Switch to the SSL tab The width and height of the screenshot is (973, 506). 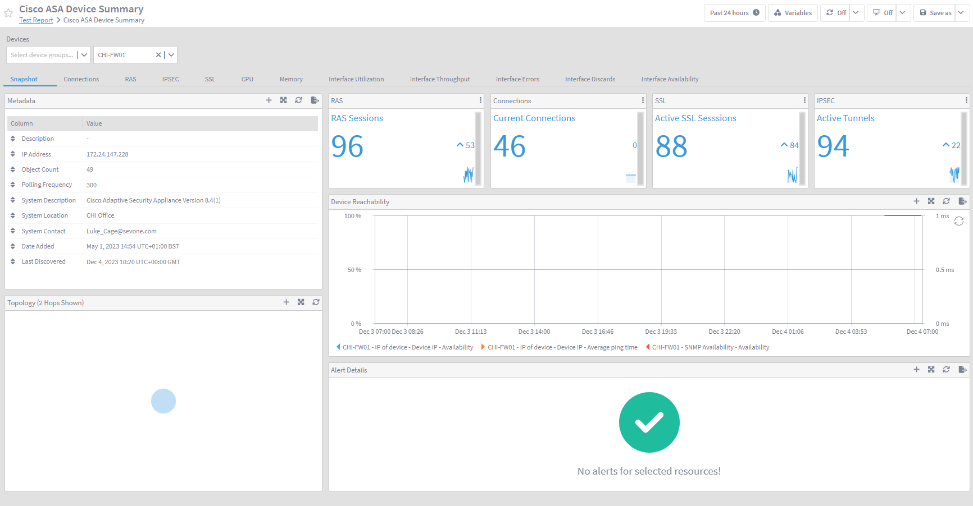coord(210,79)
